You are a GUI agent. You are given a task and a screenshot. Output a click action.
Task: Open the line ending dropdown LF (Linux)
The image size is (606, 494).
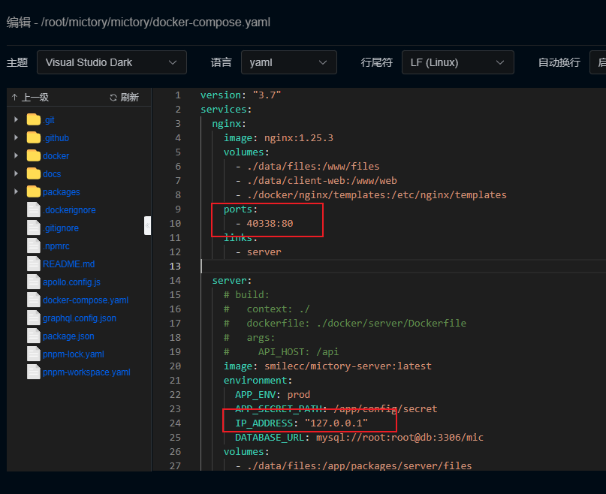pos(457,62)
